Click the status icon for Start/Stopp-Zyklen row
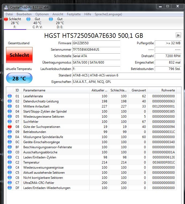The image size is (185, 204). tap(10, 111)
